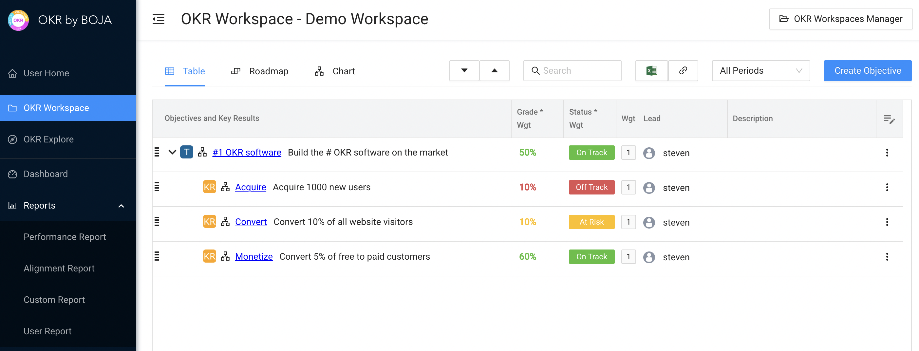The image size is (919, 351).
Task: Open the Acquire key result link
Action: click(251, 187)
